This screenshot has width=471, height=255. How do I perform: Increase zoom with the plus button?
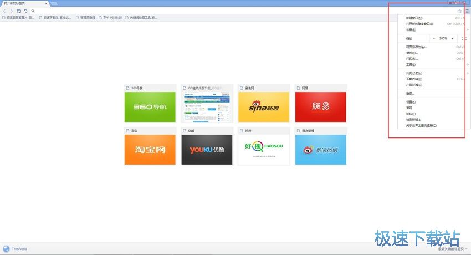[x=452, y=38]
